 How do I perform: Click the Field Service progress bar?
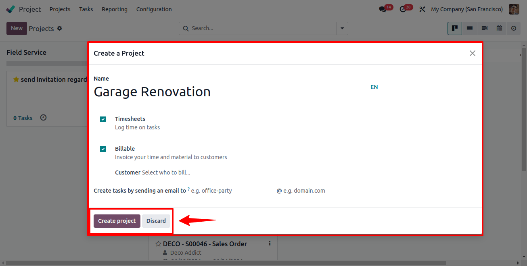(47, 64)
